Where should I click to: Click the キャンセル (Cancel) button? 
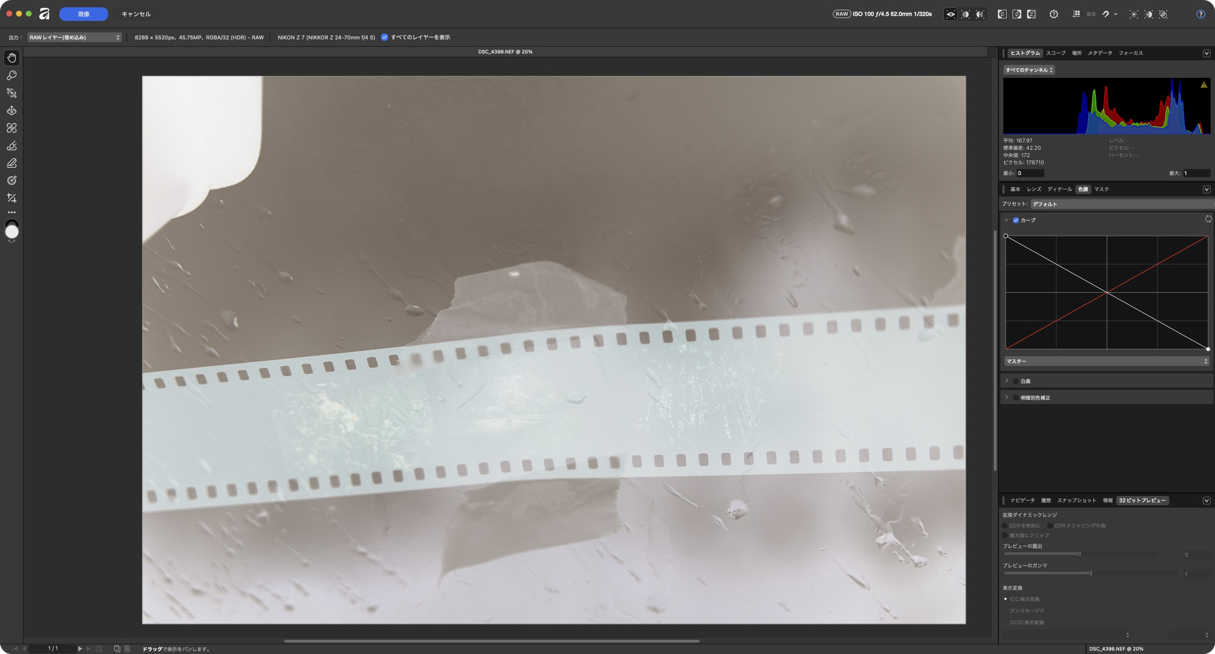tap(136, 14)
